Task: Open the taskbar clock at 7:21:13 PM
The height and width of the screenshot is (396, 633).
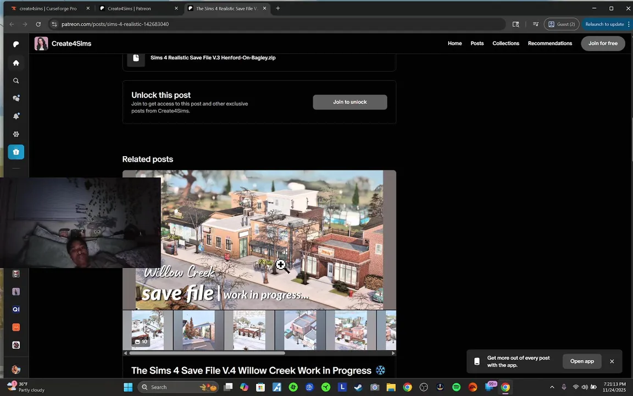Action: coord(614,387)
